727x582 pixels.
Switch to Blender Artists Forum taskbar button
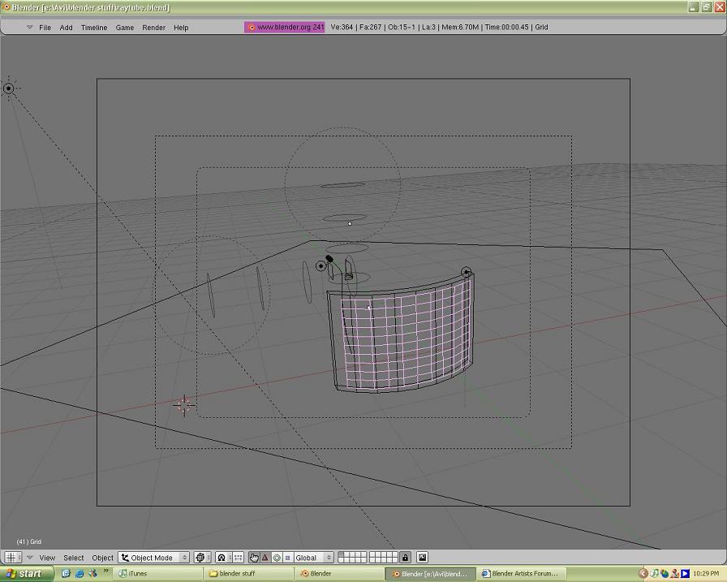(522, 574)
